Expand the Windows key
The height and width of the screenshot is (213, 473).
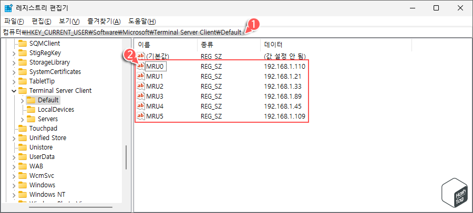pyautogui.click(x=14, y=185)
